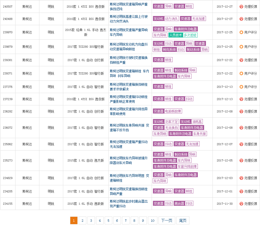Open complaint 斯柯达明锐车身异响共振 变速箱不好升挡
This screenshot has height=227, width=260.
[x=129, y=128]
